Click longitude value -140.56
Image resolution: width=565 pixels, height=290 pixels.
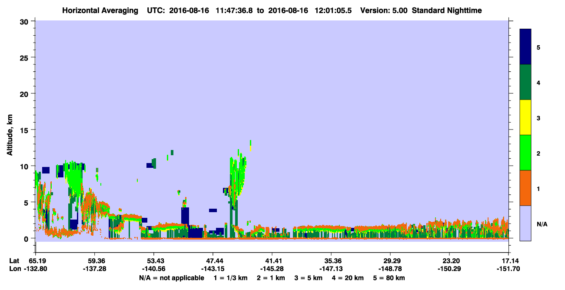point(153,269)
